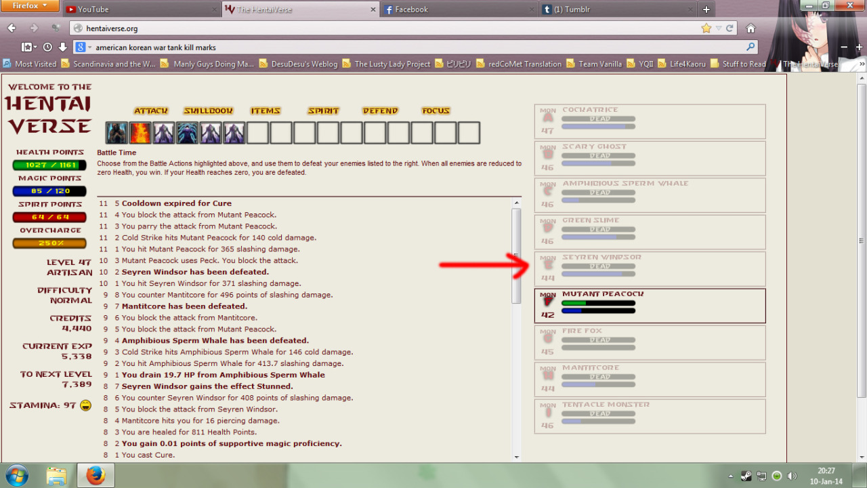867x488 pixels.
Task: Open the volume speaker tray icon
Action: [x=792, y=476]
